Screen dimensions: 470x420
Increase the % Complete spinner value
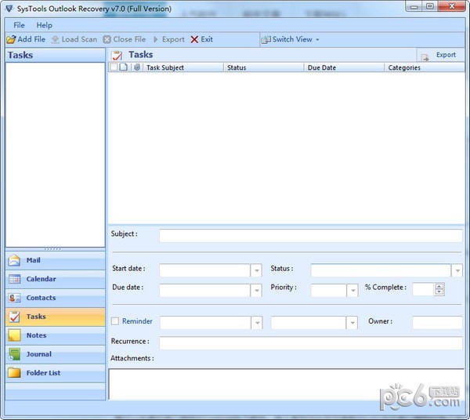(439, 286)
